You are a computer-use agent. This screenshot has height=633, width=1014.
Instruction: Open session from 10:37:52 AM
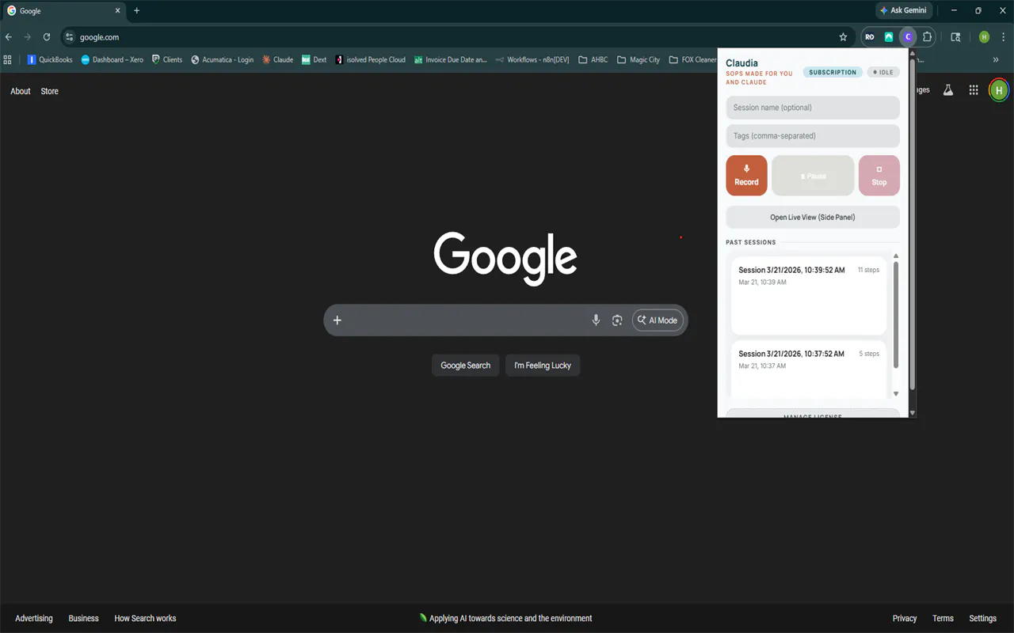[809, 370]
